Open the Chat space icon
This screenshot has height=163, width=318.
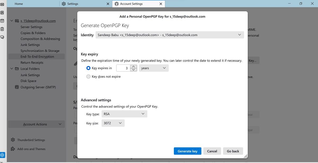coord(2,37)
